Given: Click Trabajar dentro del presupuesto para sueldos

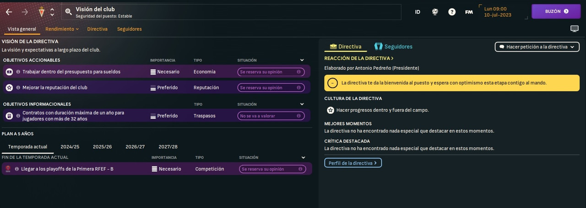Looking at the screenshot, I should coord(71,72).
